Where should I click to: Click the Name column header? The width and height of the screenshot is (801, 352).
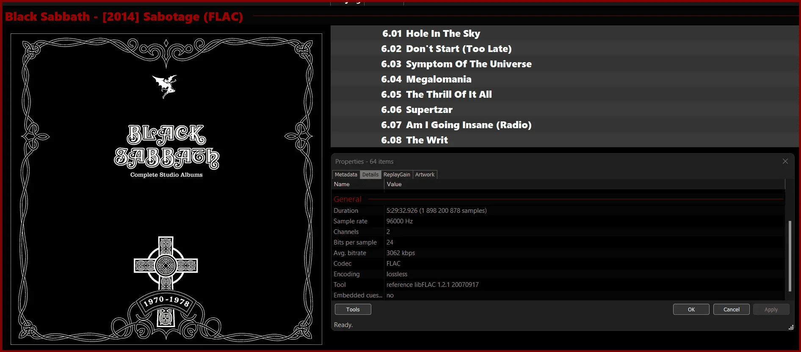358,184
